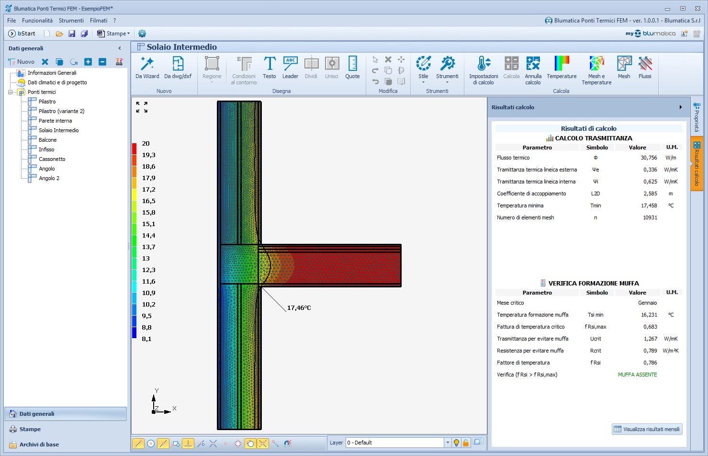Toggle the endpoint snap button in bottom bar
The height and width of the screenshot is (456, 708).
(x=138, y=444)
